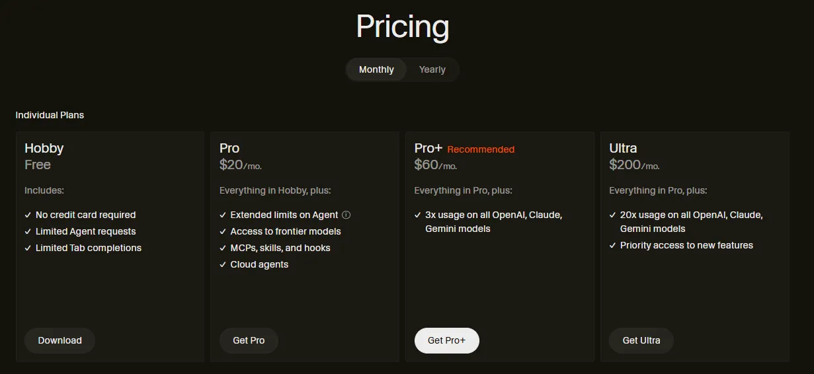Click checkmark beside Access to frontier models
This screenshot has width=814, height=374.
[x=223, y=231]
